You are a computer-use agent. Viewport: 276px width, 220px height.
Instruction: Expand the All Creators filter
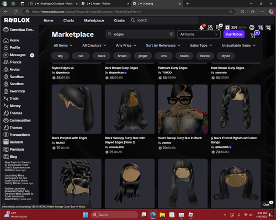pos(94,46)
